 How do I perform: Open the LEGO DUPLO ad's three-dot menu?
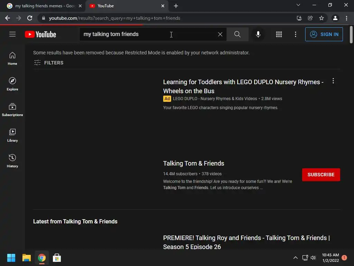(x=333, y=81)
